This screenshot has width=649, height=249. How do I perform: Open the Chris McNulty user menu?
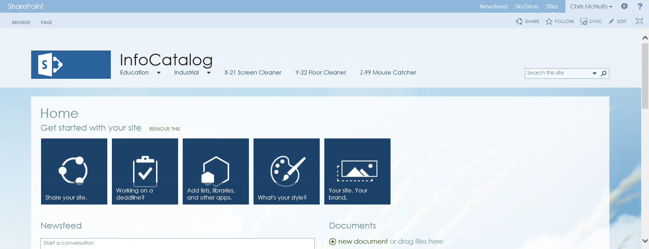pos(591,6)
